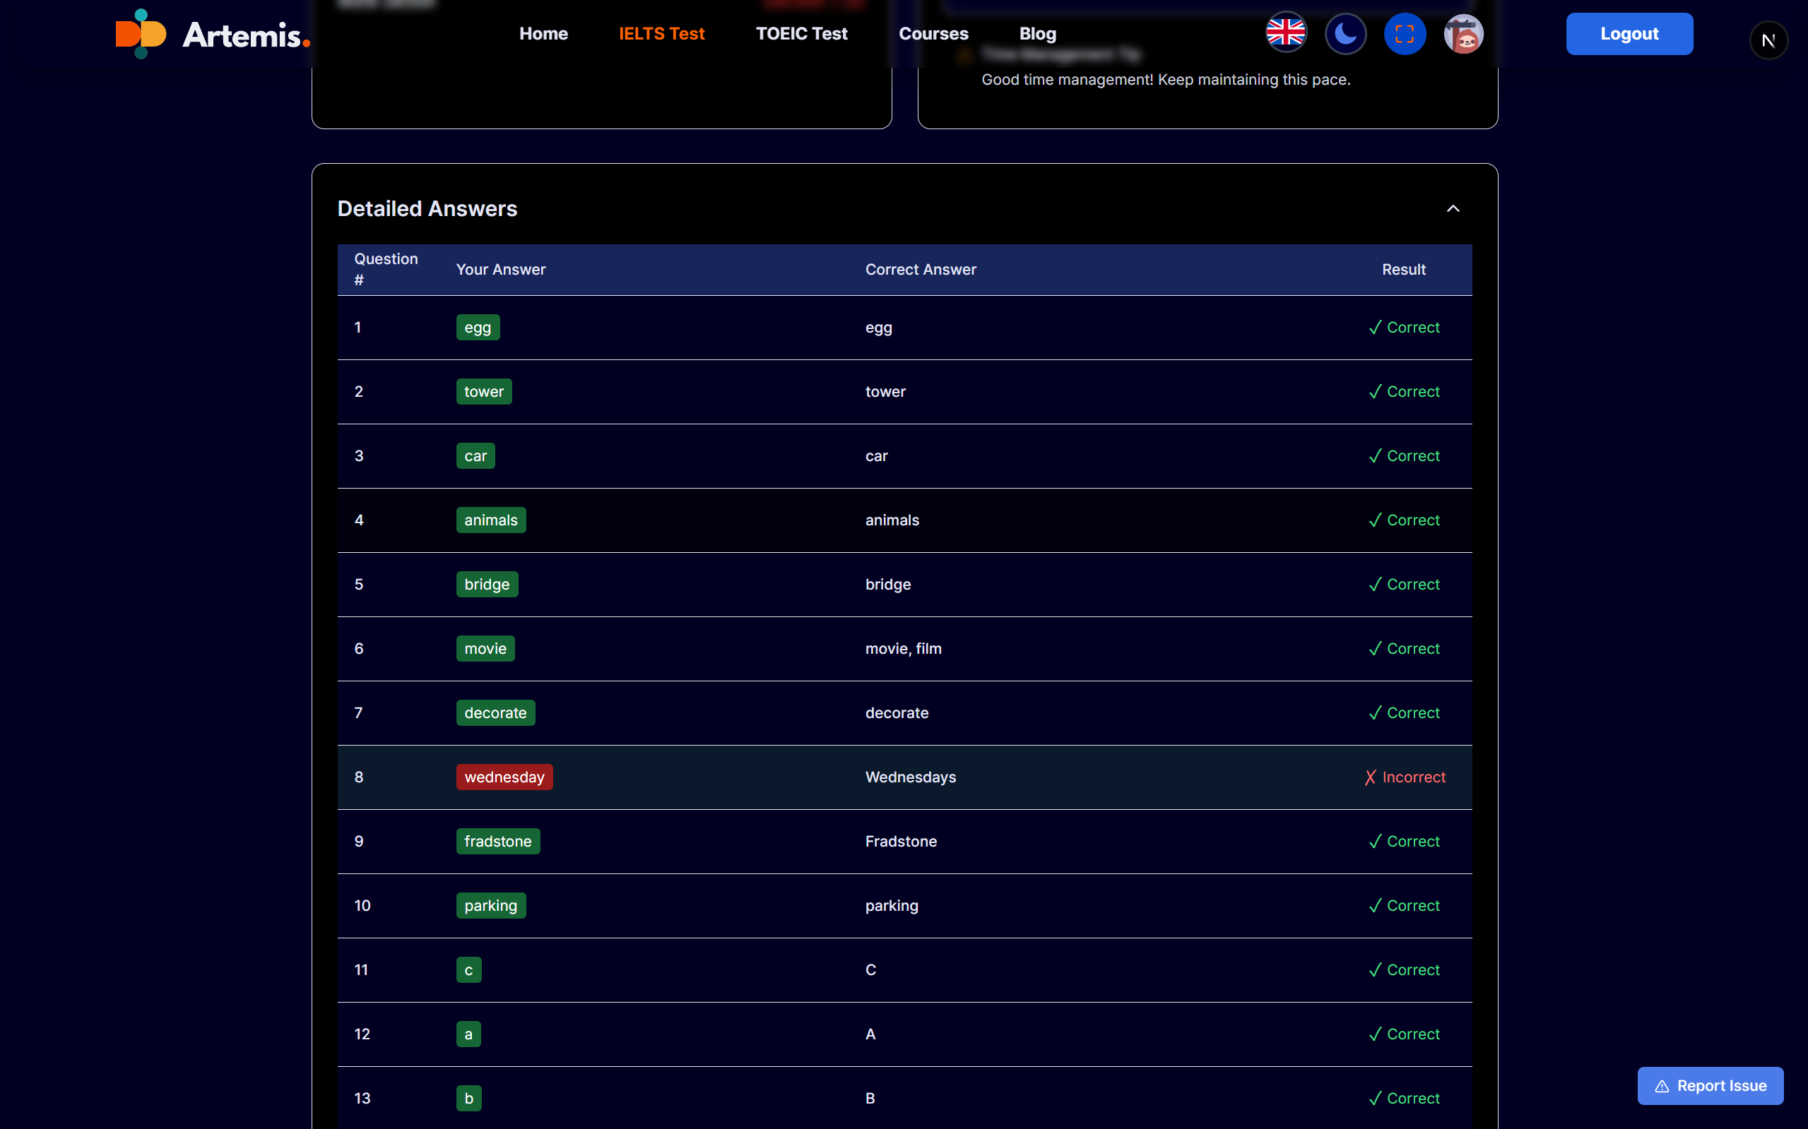The width and height of the screenshot is (1808, 1129).
Task: Collapse the Detailed Answers section
Action: point(1453,208)
